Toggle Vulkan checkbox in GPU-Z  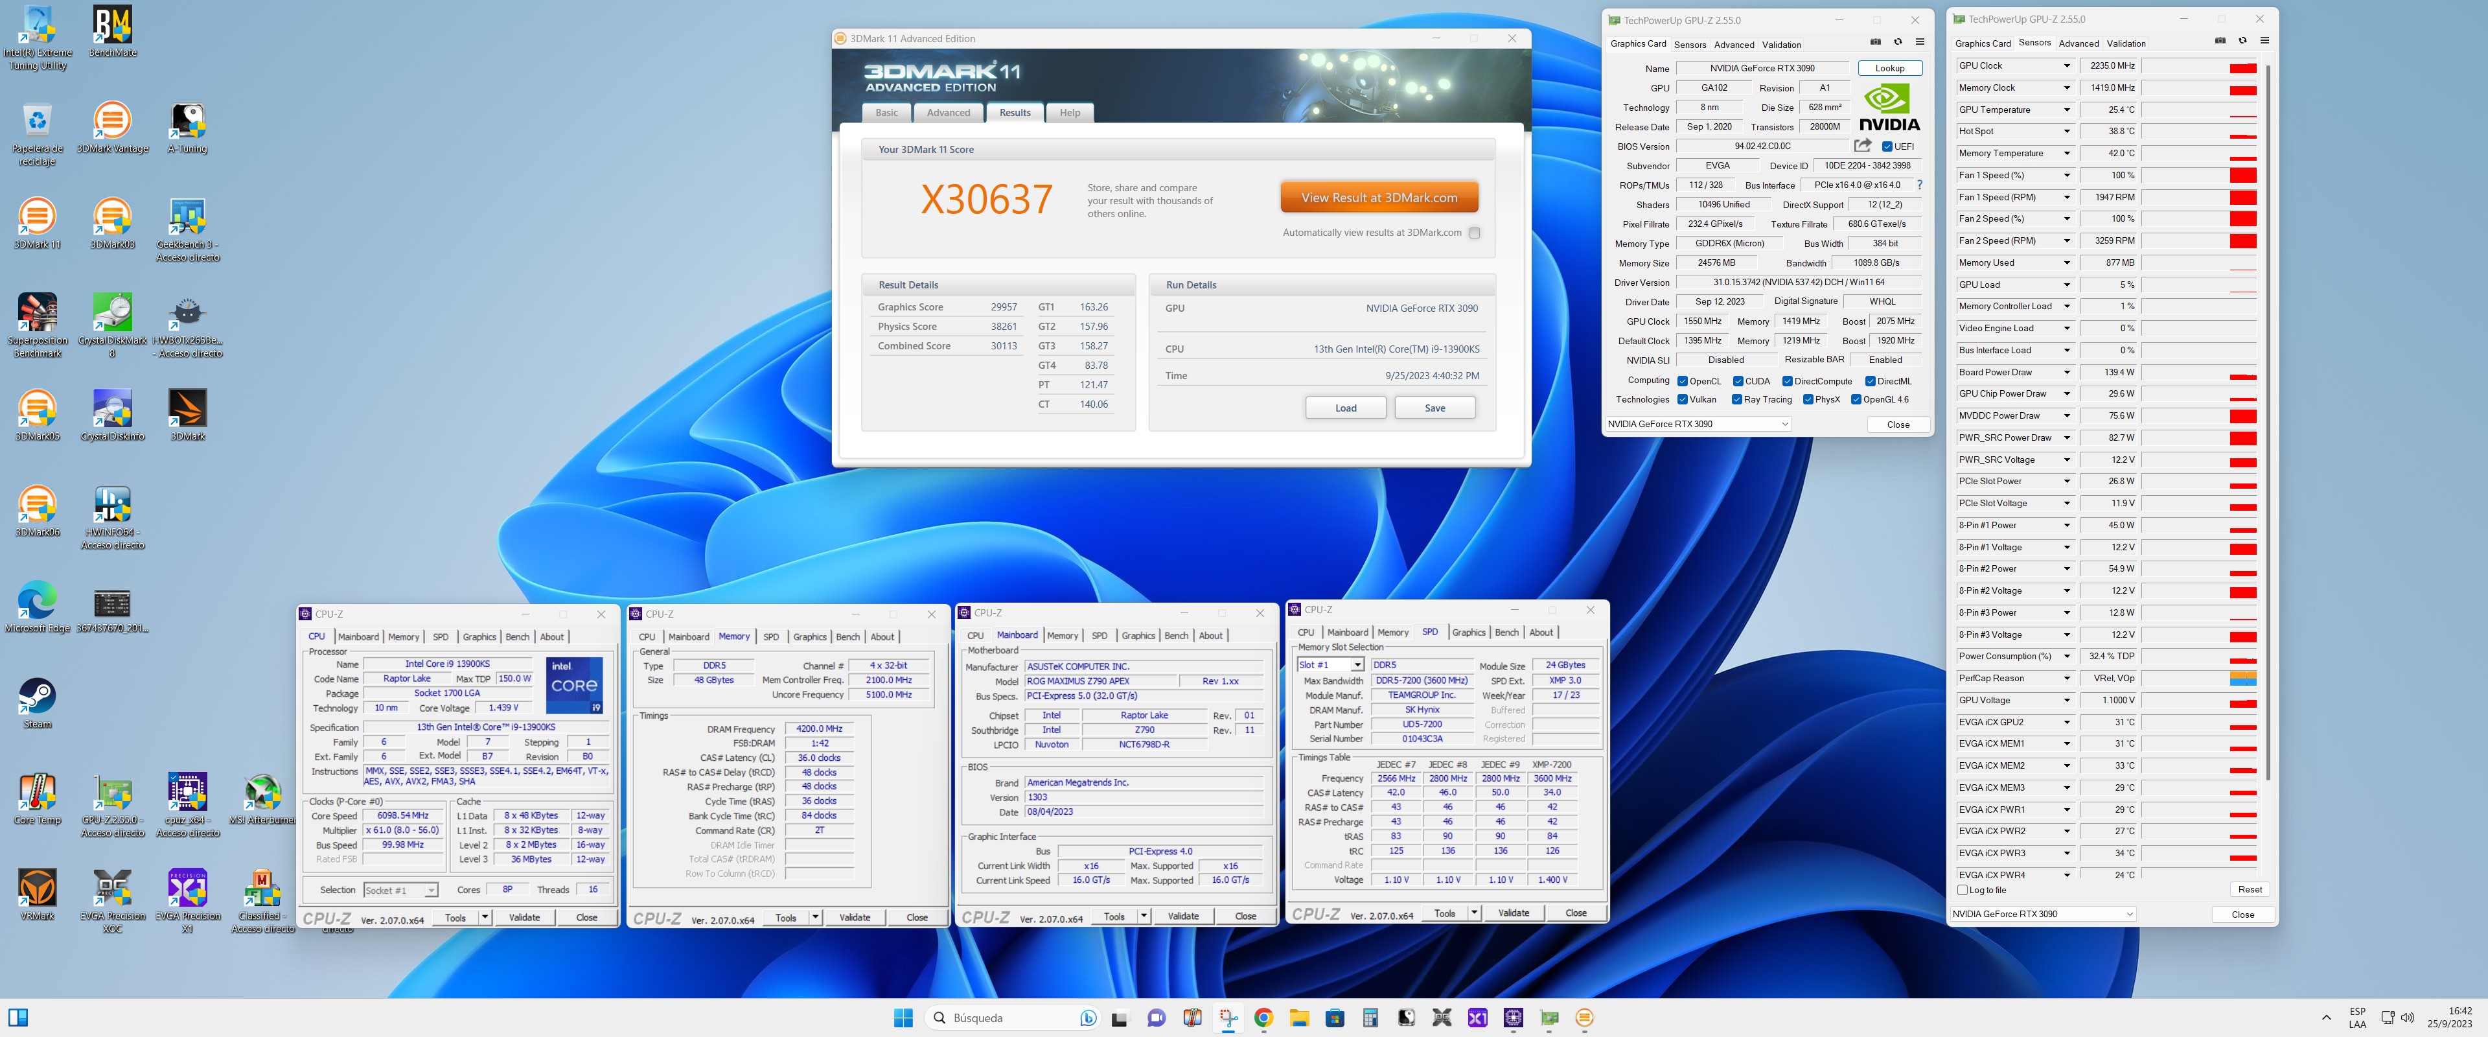pyautogui.click(x=1683, y=400)
